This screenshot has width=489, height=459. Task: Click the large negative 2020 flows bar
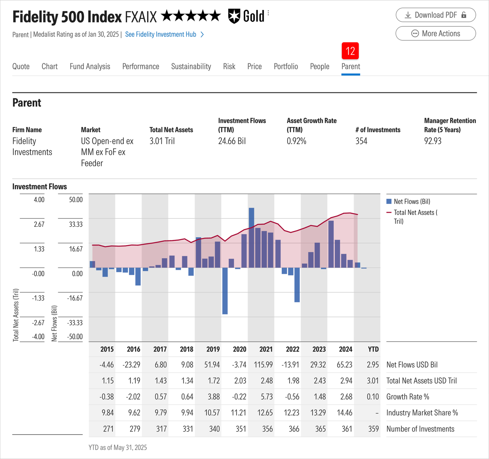click(x=225, y=291)
